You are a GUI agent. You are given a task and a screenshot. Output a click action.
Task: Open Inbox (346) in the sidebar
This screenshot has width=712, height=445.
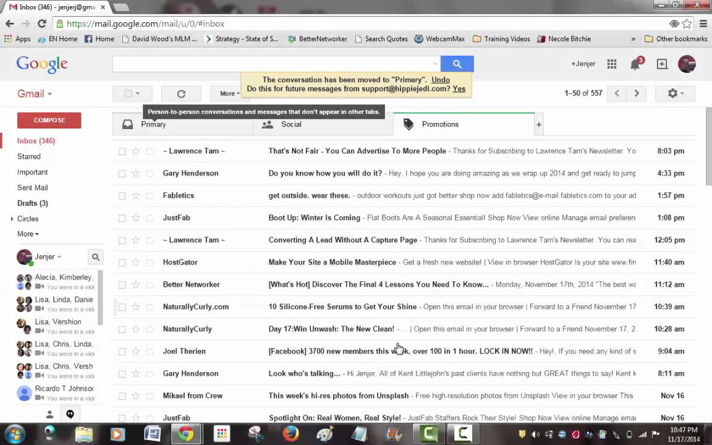click(36, 141)
